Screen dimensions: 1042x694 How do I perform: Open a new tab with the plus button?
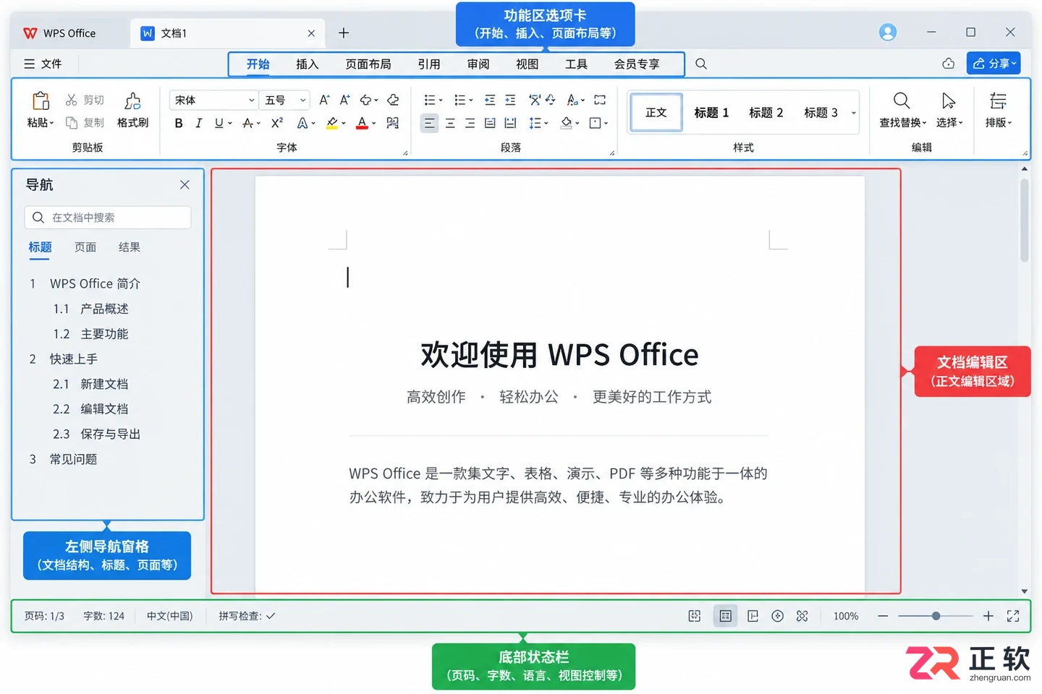click(344, 33)
